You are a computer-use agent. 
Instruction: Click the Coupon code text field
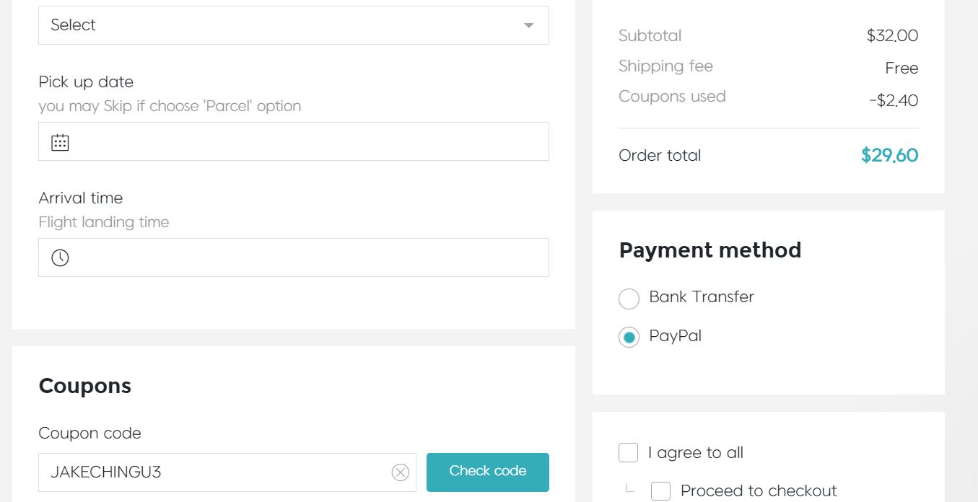tap(217, 472)
